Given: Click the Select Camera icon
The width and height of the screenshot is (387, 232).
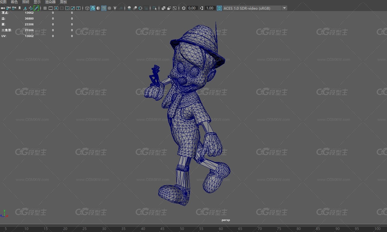Looking at the screenshot, I should point(3,8).
